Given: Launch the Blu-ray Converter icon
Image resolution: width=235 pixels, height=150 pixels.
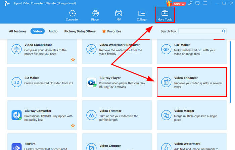Looking at the screenshot, I should pos(16,115).
